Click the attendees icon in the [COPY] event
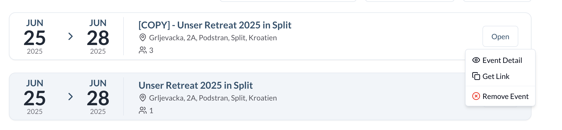The image size is (562, 130). (x=142, y=50)
